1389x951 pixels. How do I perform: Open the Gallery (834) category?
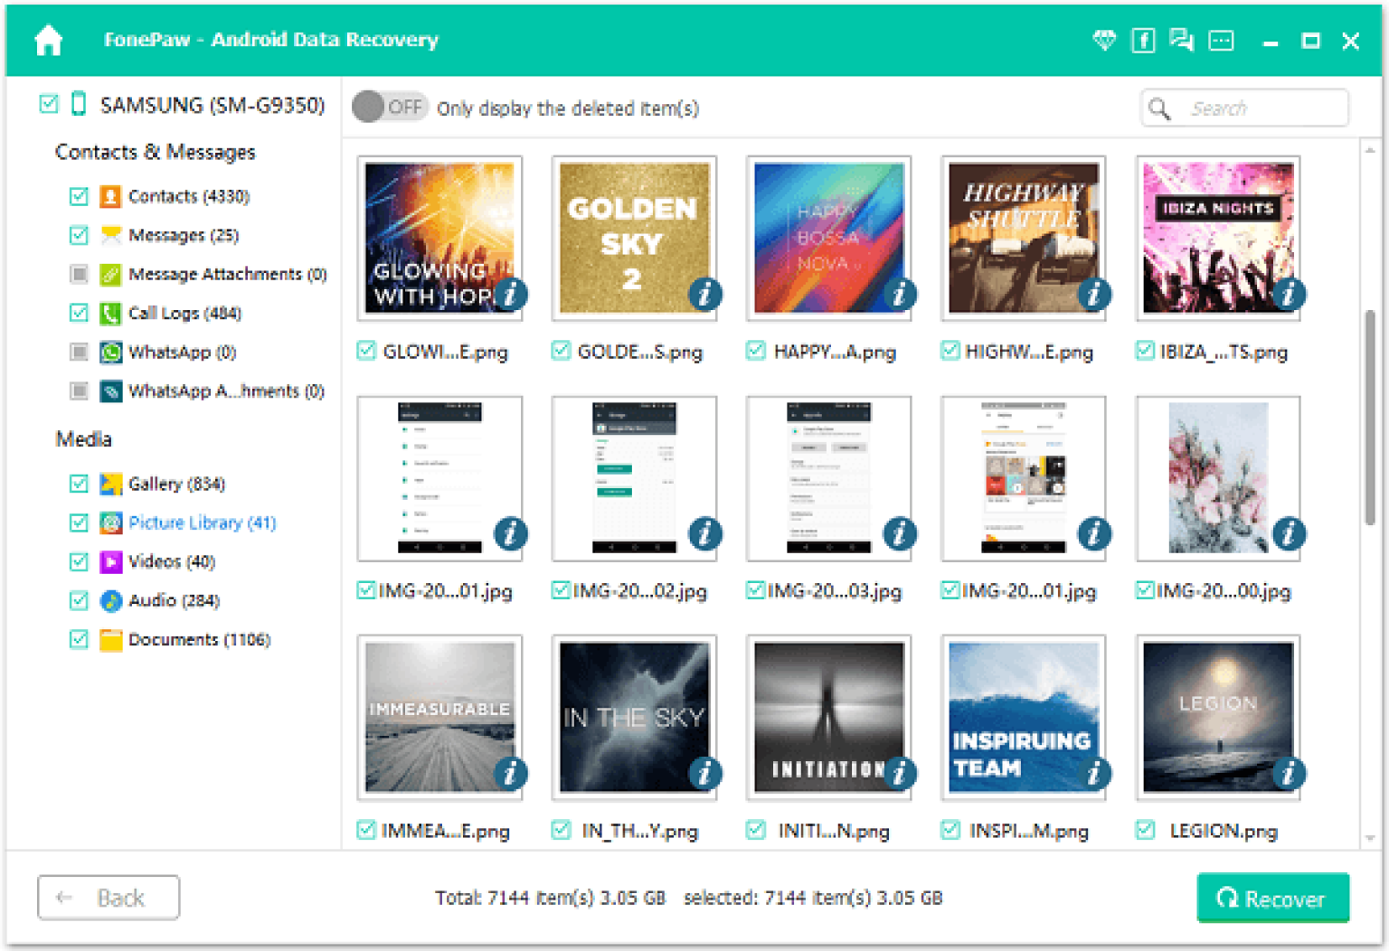[x=176, y=484]
